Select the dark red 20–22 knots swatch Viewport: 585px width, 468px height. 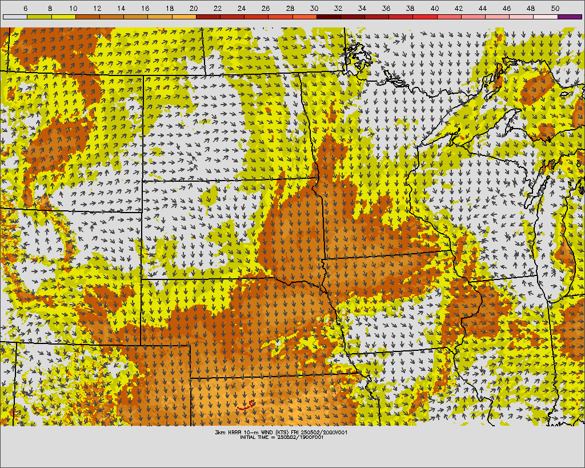[208, 17]
